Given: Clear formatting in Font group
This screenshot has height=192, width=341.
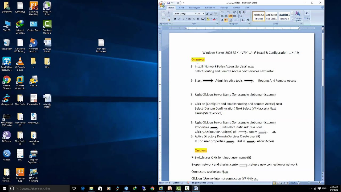Looking at the screenshot, I should click(x=216, y=14).
